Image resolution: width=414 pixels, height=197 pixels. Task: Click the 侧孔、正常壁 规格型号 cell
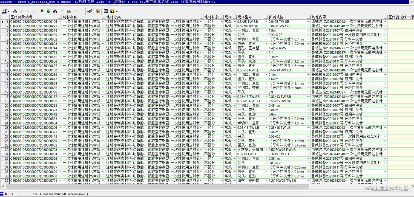[252, 48]
